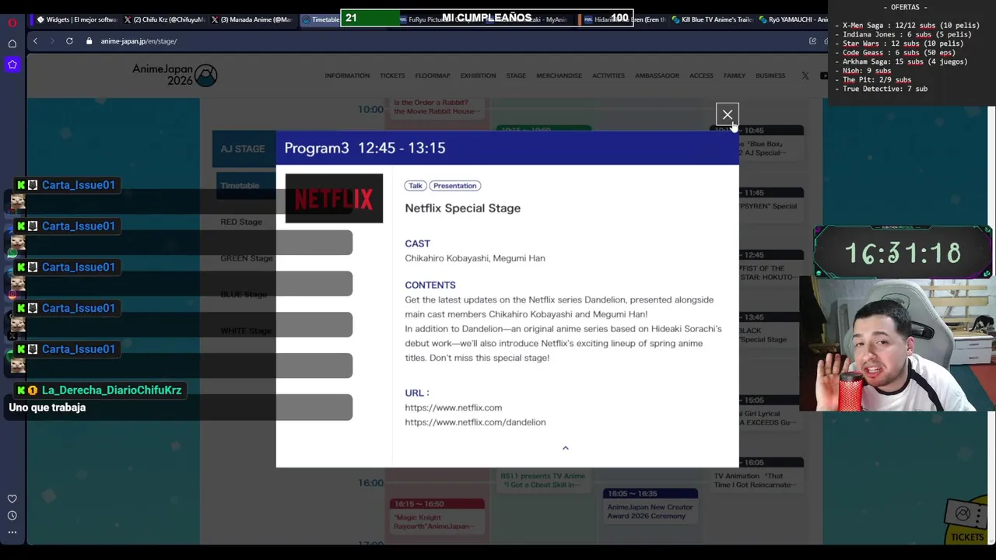Open the purple highlighted sidebar icon
Viewport: 996px width, 560px height.
tap(12, 65)
